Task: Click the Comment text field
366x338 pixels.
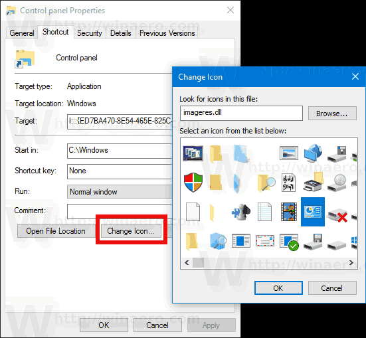Action: pos(120,211)
